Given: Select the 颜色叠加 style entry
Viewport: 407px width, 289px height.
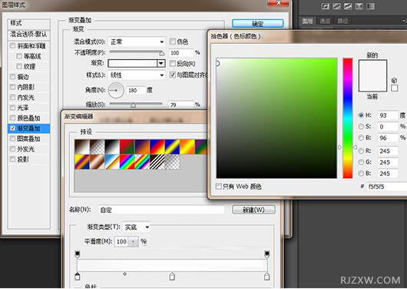Looking at the screenshot, I should coord(28,118).
